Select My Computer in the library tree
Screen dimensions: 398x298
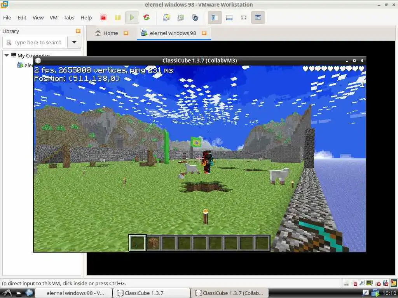[34, 55]
